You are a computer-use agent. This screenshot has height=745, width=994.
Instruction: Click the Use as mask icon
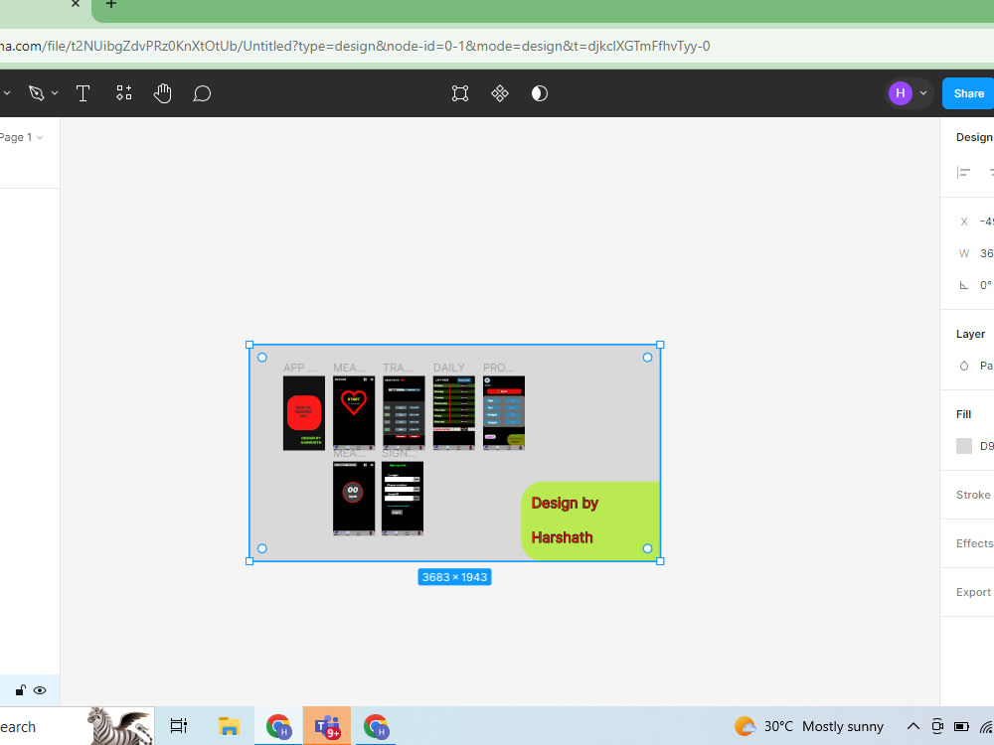click(539, 93)
